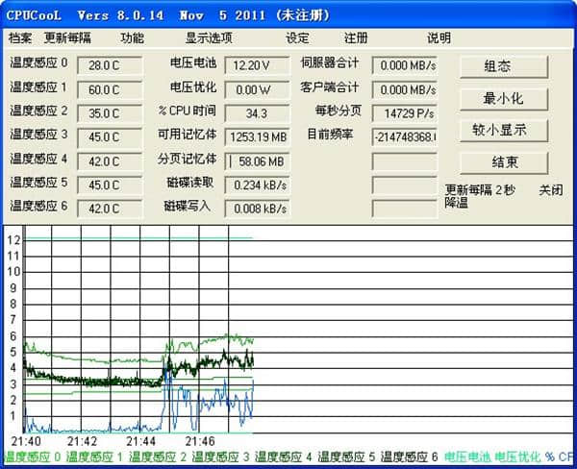Click the 组态 configuration button

(504, 66)
